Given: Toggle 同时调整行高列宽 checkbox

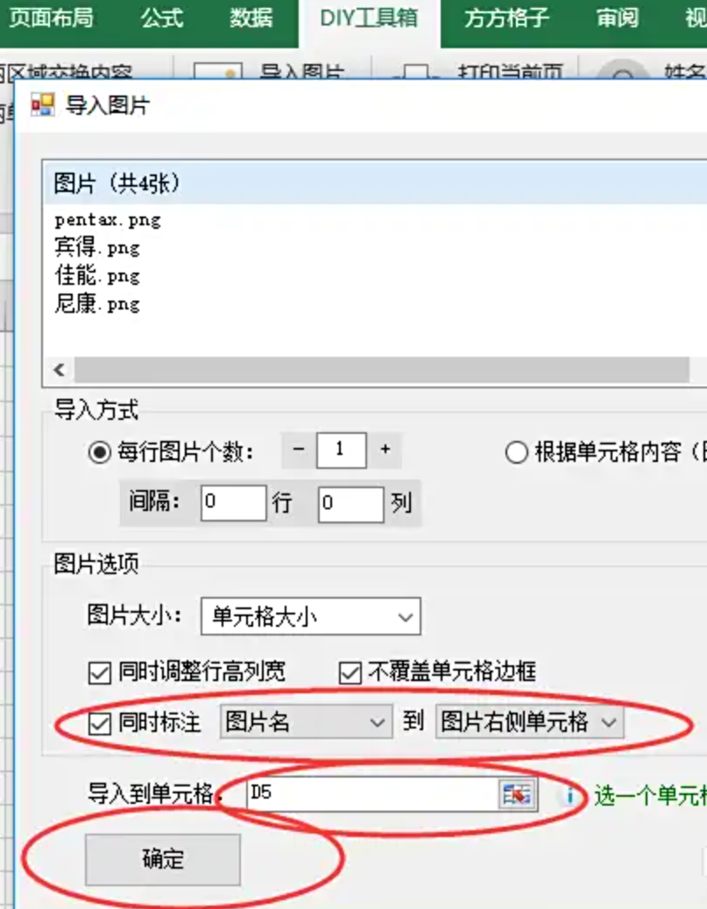Looking at the screenshot, I should 100,673.
